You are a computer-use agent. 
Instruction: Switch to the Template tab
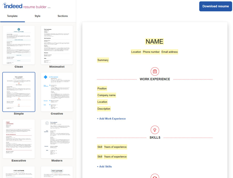pos(12,16)
